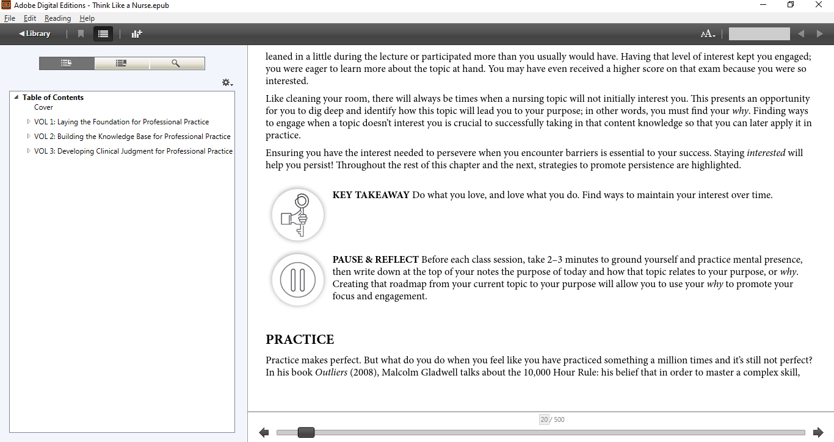Click the add-to-bookshelf chart icon
The image size is (834, 442).
[x=137, y=34]
